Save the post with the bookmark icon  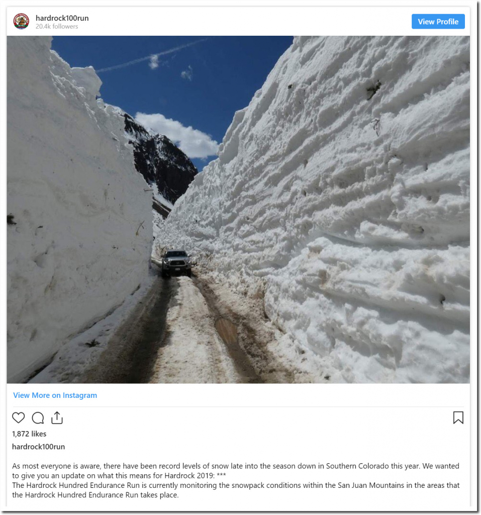tap(458, 418)
